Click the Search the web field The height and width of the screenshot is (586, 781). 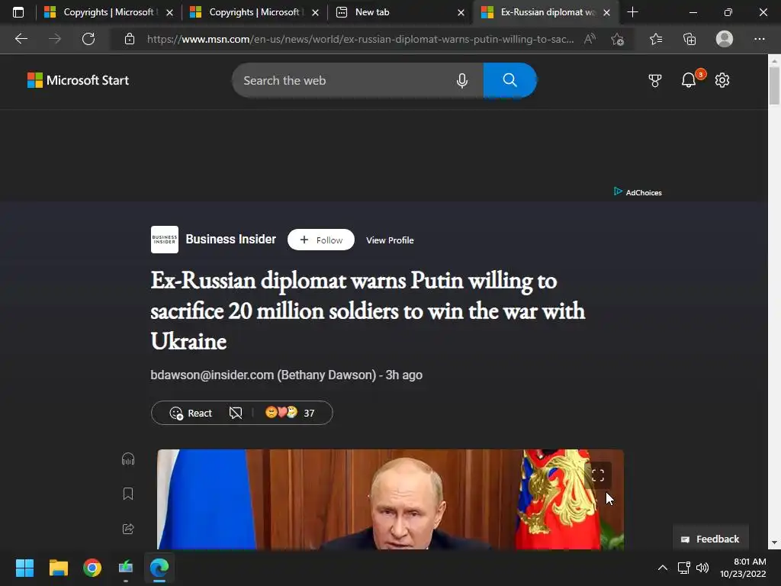point(344,80)
